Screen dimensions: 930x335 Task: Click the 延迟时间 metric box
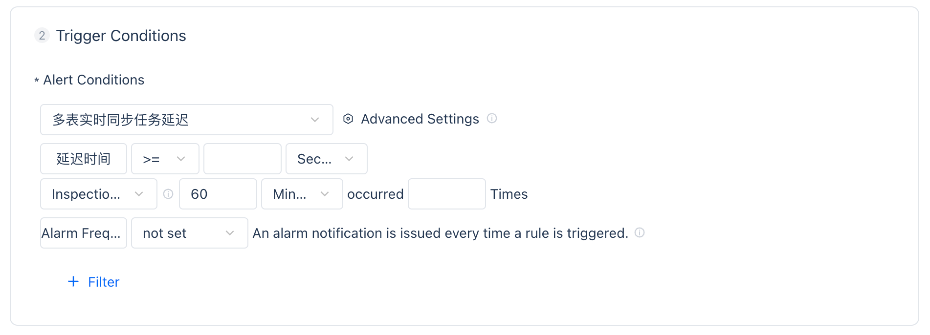pyautogui.click(x=84, y=159)
